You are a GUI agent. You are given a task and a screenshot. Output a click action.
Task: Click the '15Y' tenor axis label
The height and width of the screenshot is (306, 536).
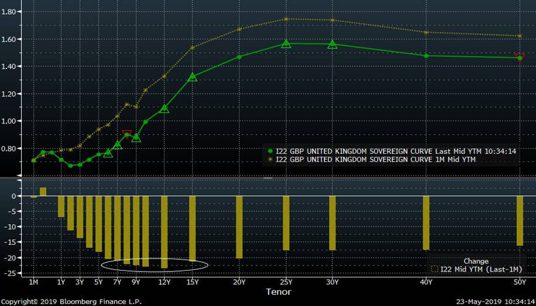pos(193,282)
